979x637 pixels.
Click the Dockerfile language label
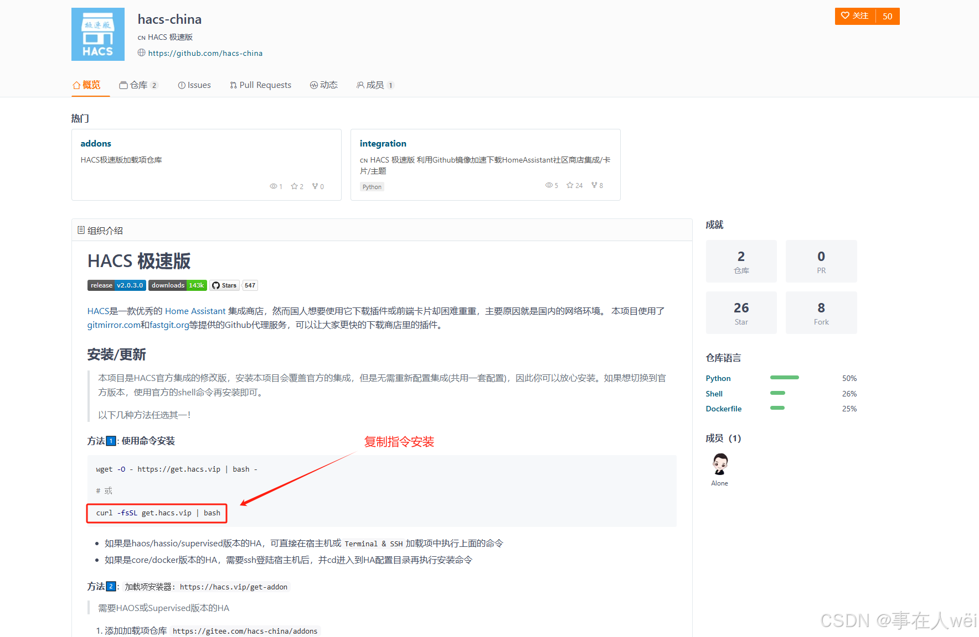coord(724,409)
